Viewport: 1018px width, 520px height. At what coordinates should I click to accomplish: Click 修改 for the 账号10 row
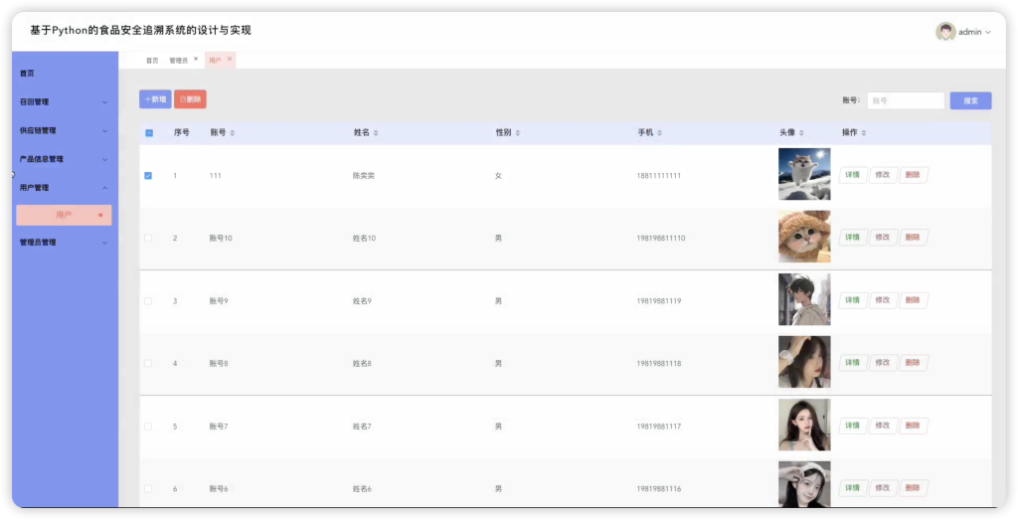click(883, 238)
